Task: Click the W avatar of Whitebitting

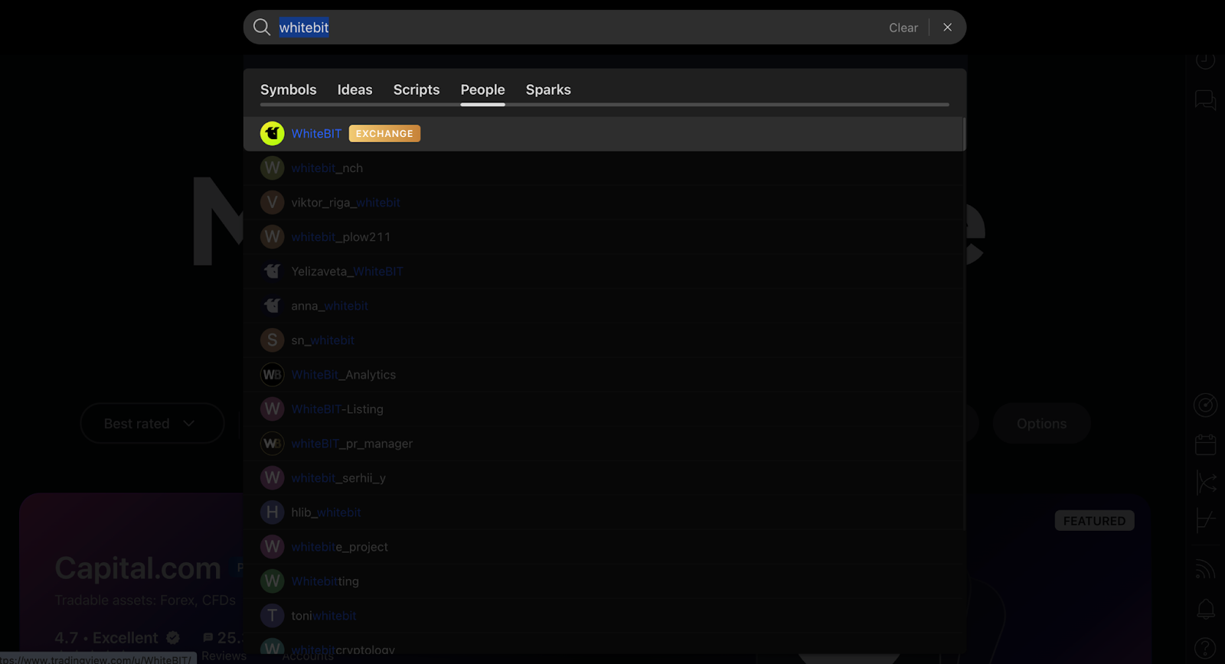Action: pyautogui.click(x=272, y=581)
